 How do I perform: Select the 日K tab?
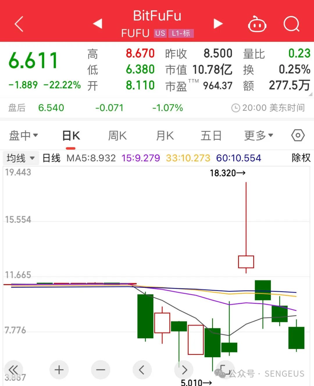point(71,136)
